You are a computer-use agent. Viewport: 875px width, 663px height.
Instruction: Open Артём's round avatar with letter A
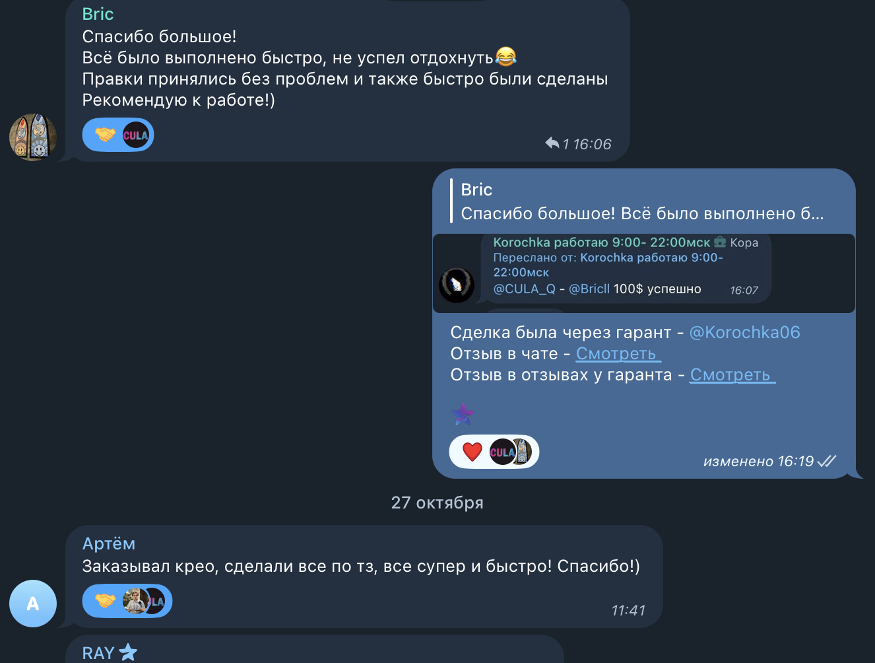[x=33, y=604]
